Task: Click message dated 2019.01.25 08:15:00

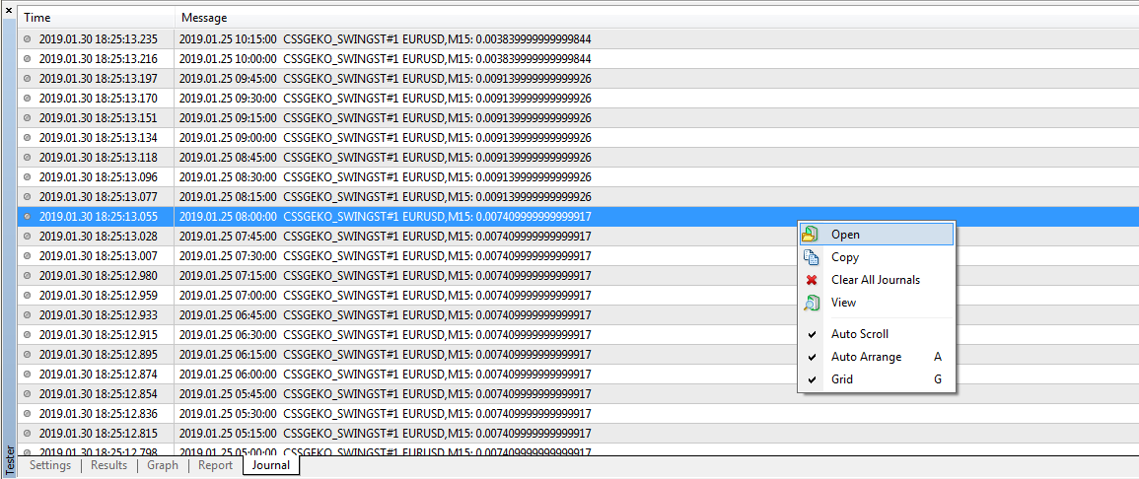Action: click(x=385, y=197)
